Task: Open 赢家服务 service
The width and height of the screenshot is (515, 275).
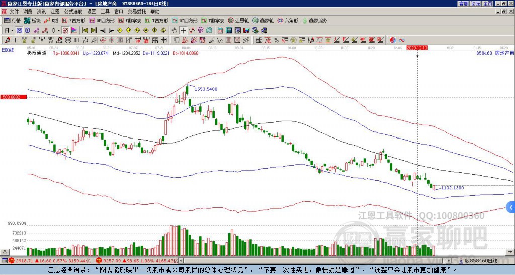Action: pyautogui.click(x=315, y=21)
